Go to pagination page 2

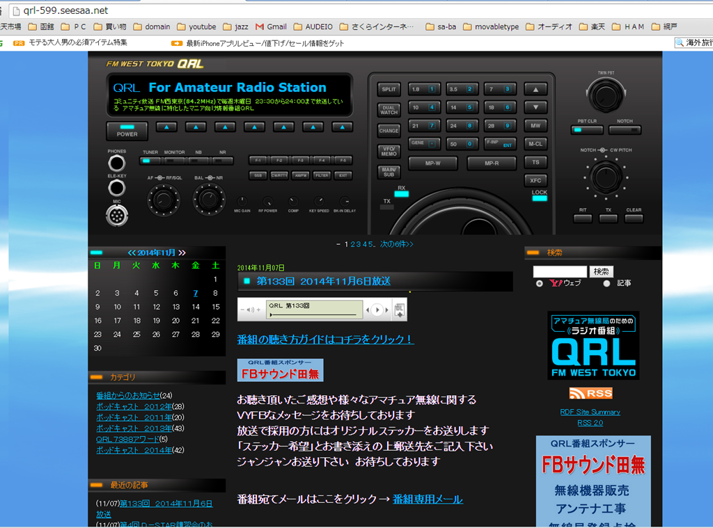(352, 244)
